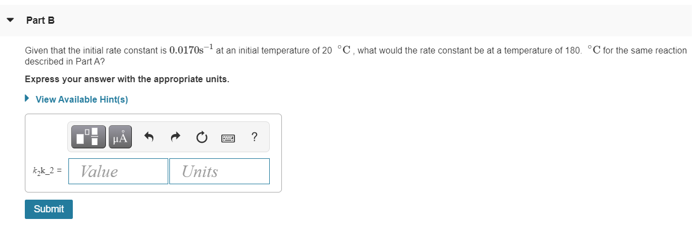Screen dimensions: 694x230
Task: Redo the last answer edit
Action: (175, 137)
